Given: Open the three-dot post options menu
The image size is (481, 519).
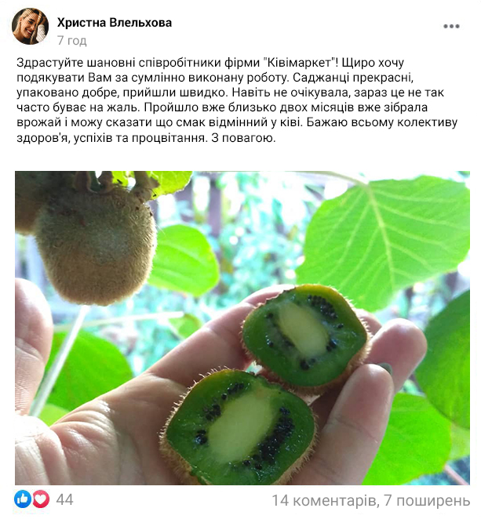Looking at the screenshot, I should click(451, 27).
